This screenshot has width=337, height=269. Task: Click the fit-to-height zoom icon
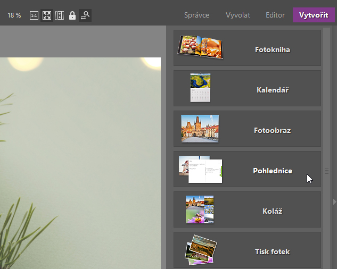pos(60,15)
